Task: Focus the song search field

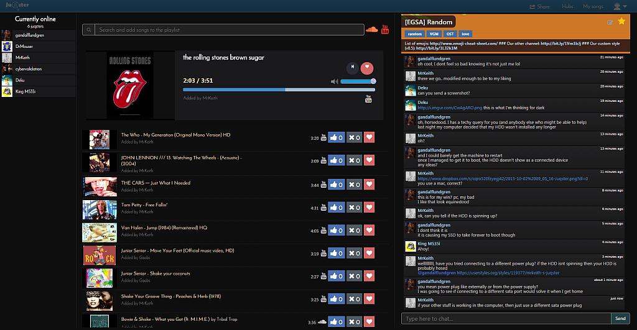Action: click(x=229, y=30)
